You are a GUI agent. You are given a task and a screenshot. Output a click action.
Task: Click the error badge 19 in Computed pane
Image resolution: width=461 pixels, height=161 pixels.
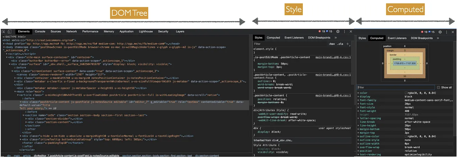(x=423, y=32)
